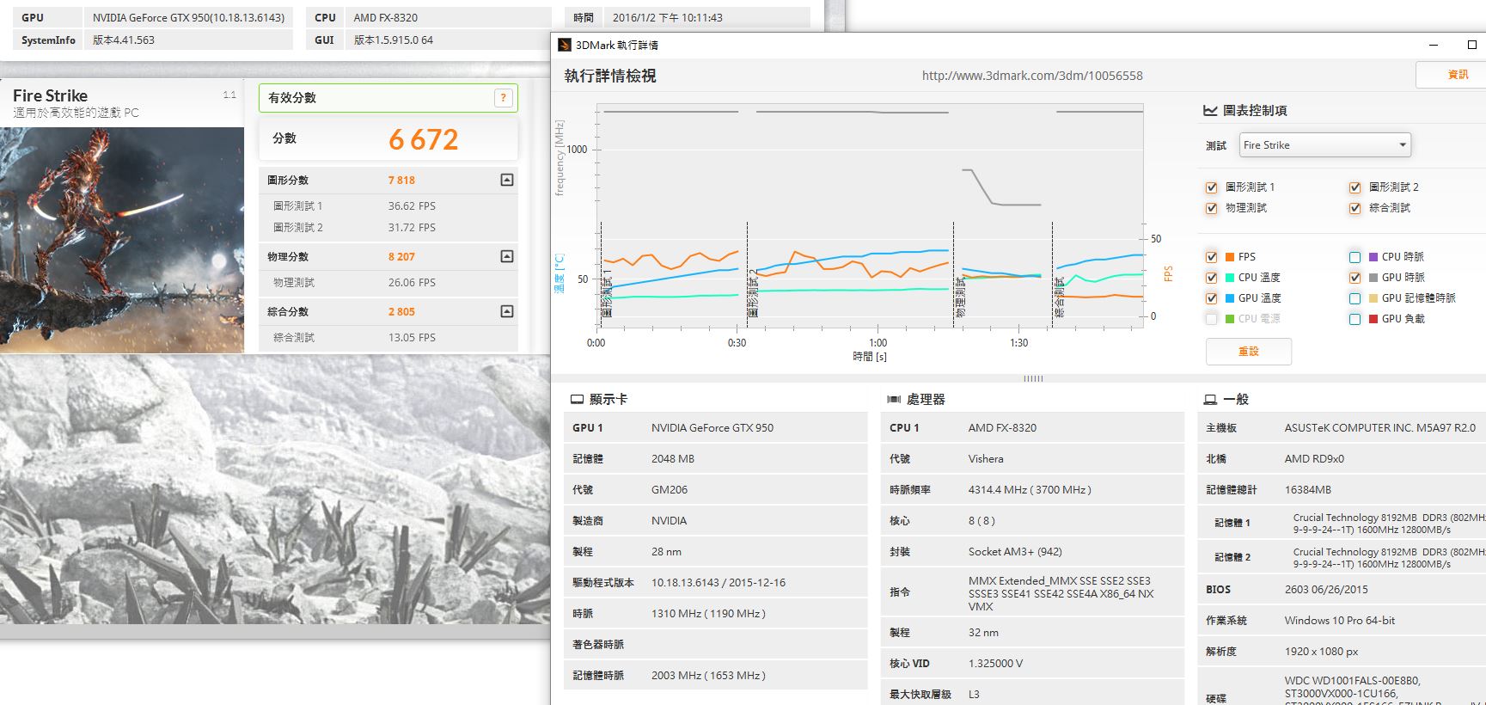The height and width of the screenshot is (705, 1486).
Task: Collapse the 圖形分數 7 818 section
Action: tap(507, 180)
